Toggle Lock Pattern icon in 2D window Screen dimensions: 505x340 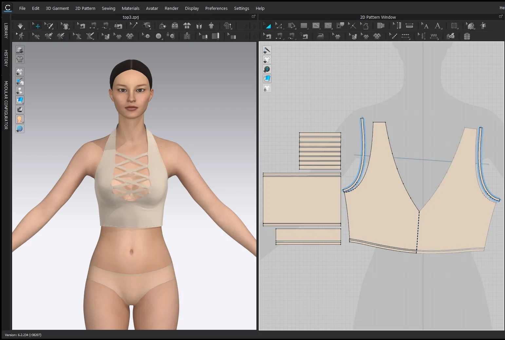click(x=267, y=88)
